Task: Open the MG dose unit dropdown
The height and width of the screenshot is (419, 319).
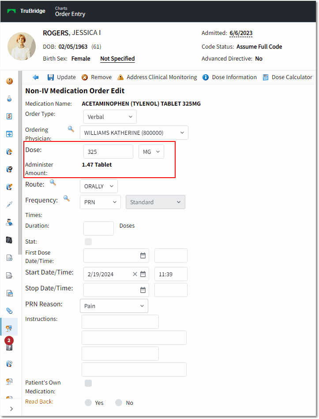Action: click(151, 152)
